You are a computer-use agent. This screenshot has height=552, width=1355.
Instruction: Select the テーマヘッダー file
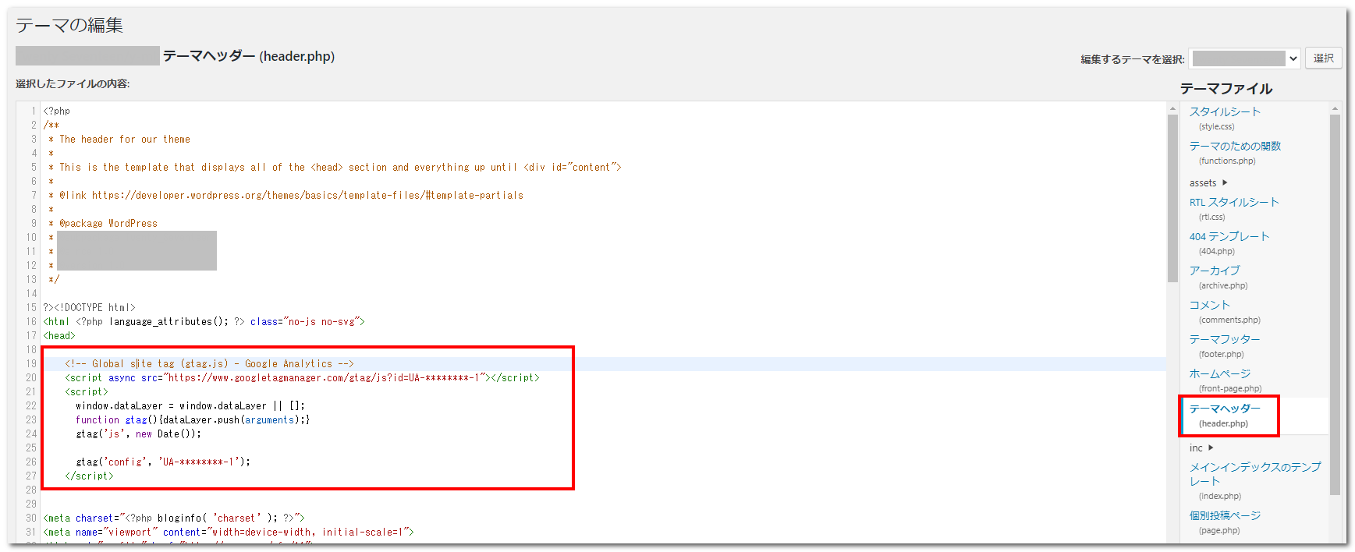pos(1225,409)
